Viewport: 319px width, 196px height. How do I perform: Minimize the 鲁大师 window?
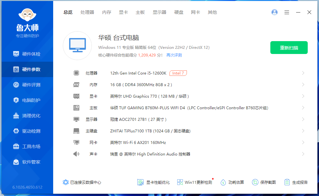tap(298, 13)
